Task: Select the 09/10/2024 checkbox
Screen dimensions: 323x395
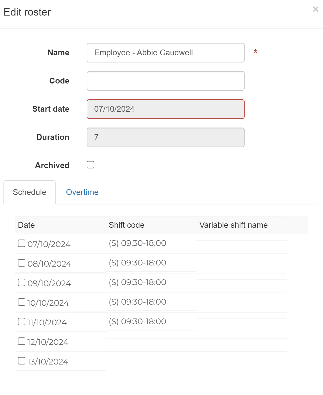Action: tap(22, 282)
